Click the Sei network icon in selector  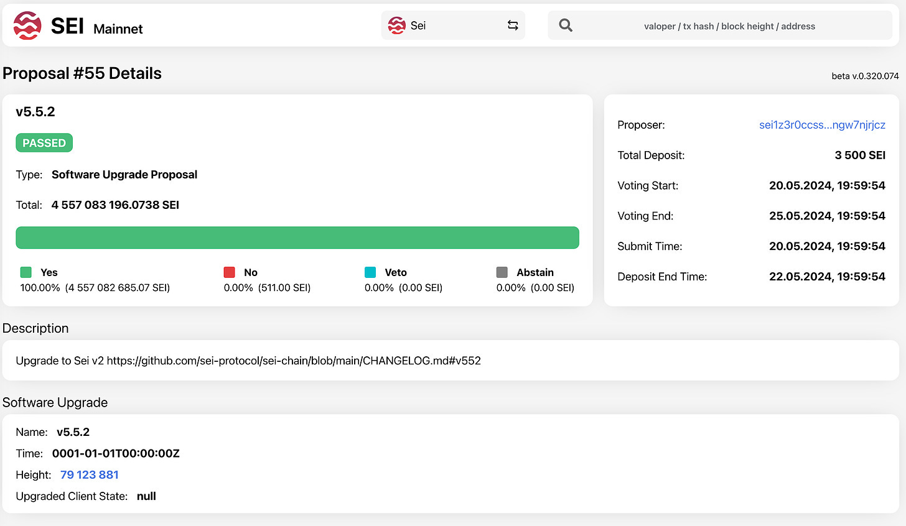396,25
